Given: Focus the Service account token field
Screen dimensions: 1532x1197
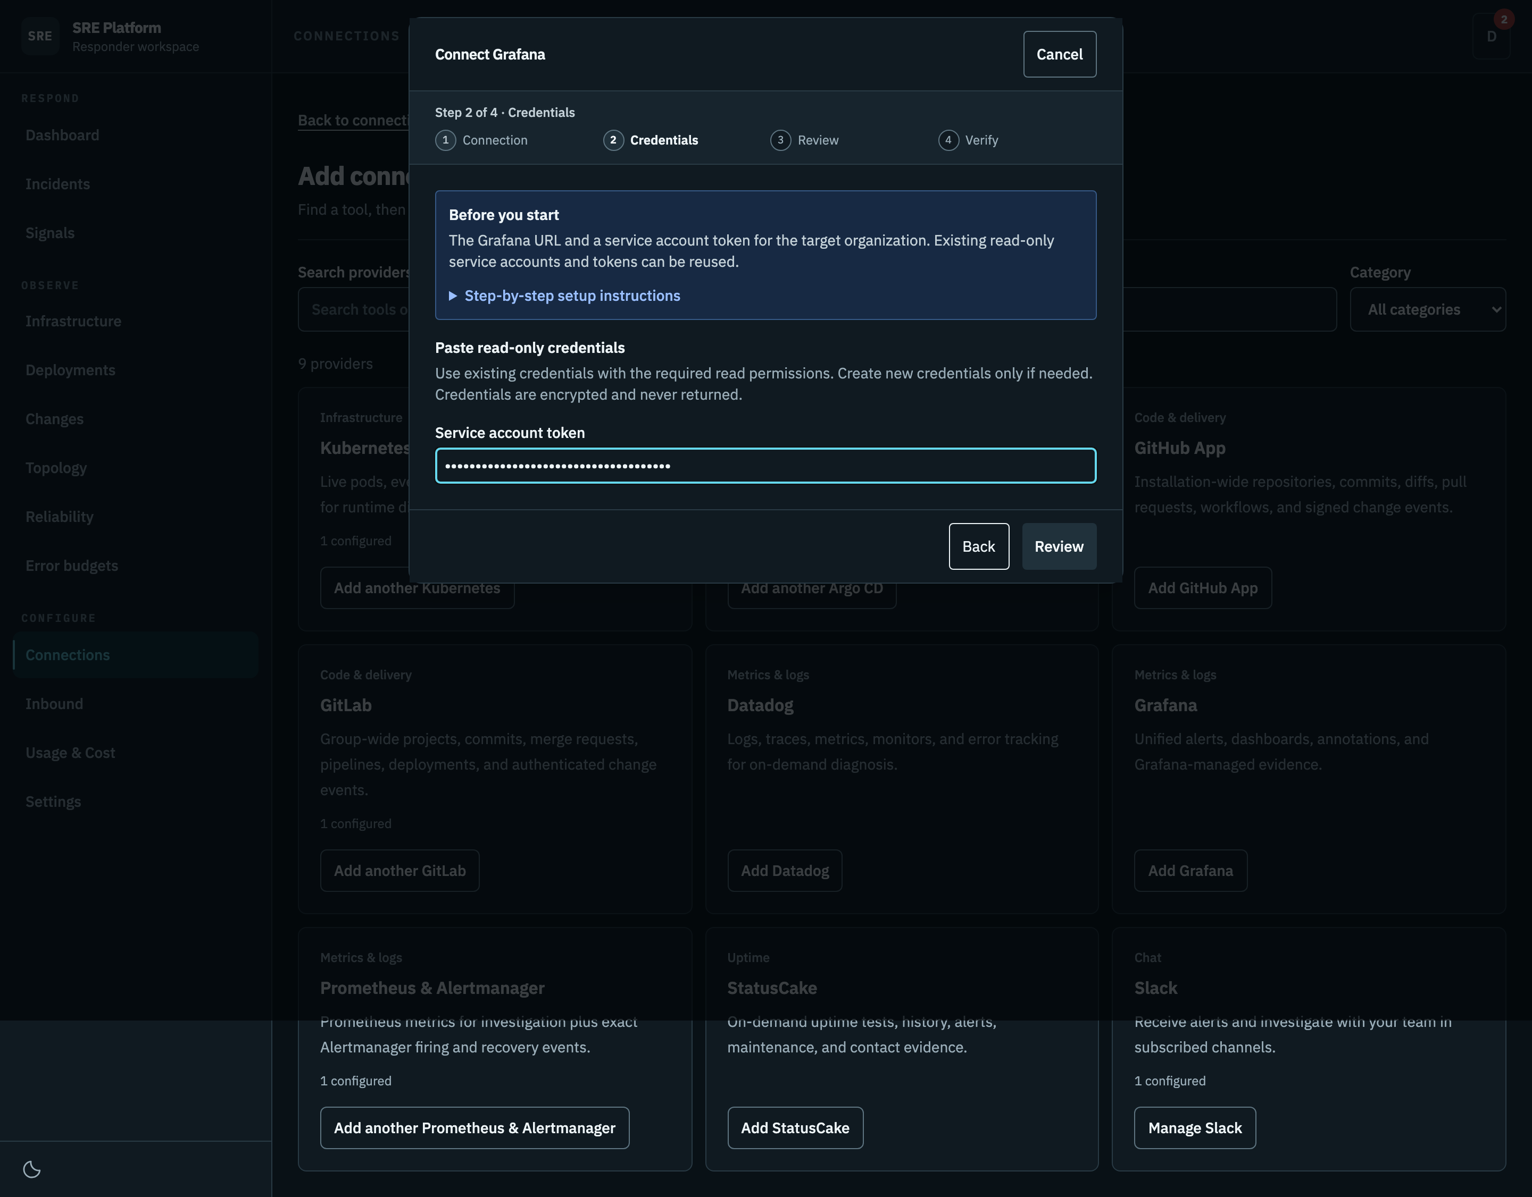Looking at the screenshot, I should tap(765, 465).
